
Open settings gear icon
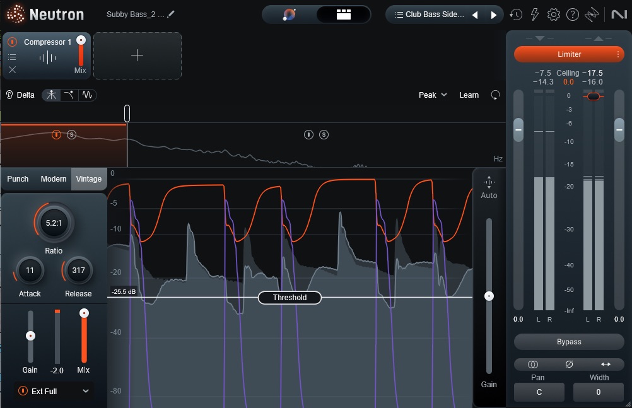click(x=553, y=15)
